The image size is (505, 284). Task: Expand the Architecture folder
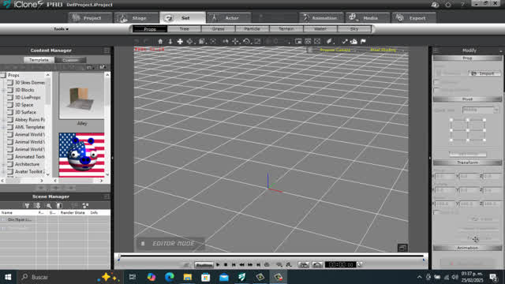pos(3,165)
